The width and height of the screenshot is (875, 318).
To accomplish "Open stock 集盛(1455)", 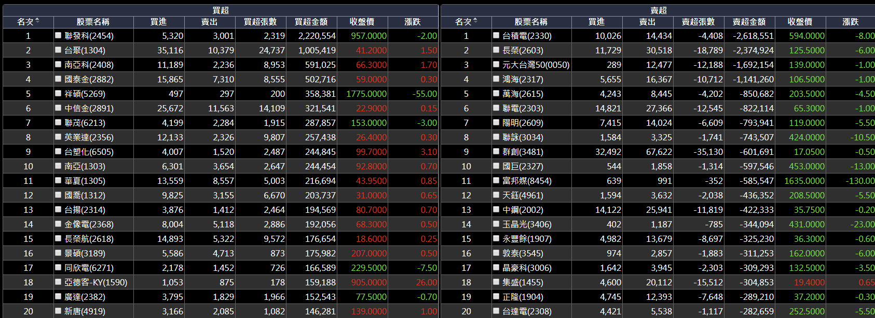I will coord(523,282).
